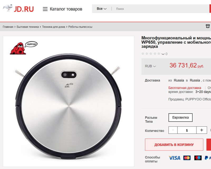211x169 pixels.
Task: Increase quantity with the plus button
Action: click(x=202, y=130)
